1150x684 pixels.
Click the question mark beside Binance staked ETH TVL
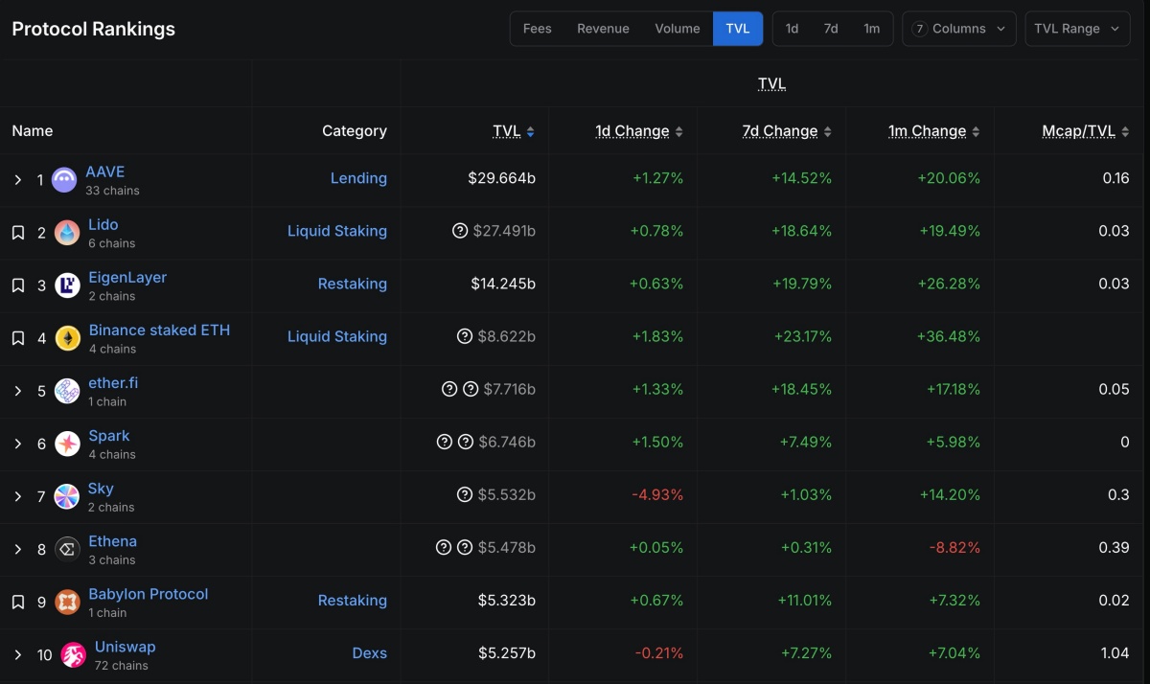(x=465, y=336)
